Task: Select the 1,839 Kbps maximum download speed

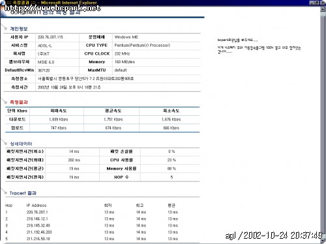Action: pyautogui.click(x=59, y=119)
